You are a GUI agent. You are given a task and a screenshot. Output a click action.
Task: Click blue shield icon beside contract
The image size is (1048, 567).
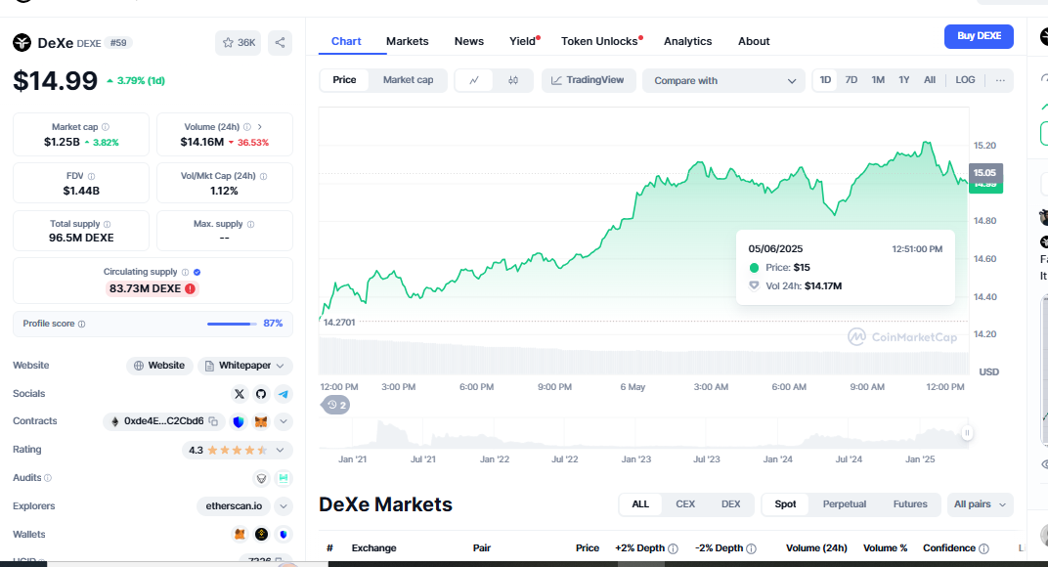pyautogui.click(x=239, y=422)
